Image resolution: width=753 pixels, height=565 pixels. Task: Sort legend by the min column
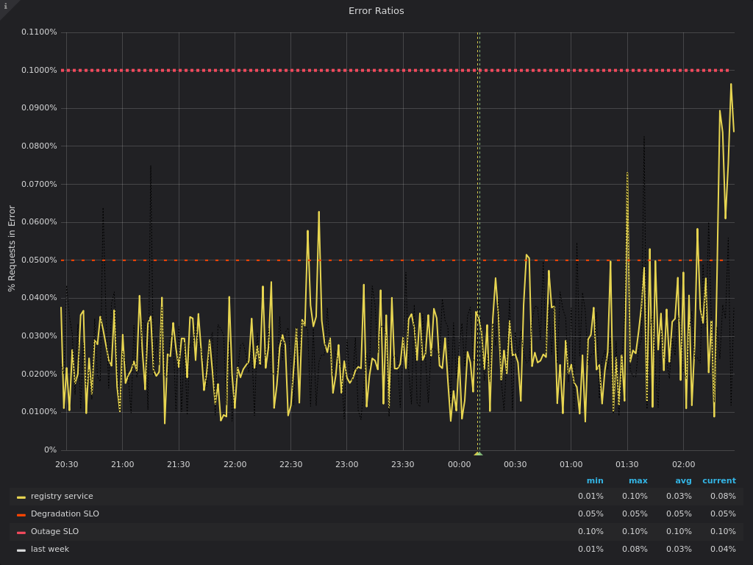[594, 481]
